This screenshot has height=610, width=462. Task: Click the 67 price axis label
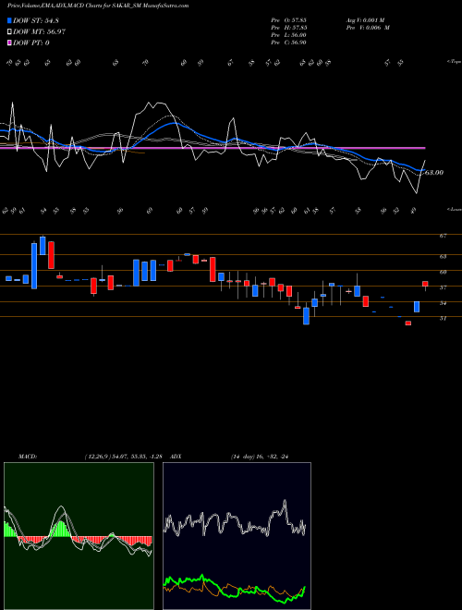pos(444,236)
